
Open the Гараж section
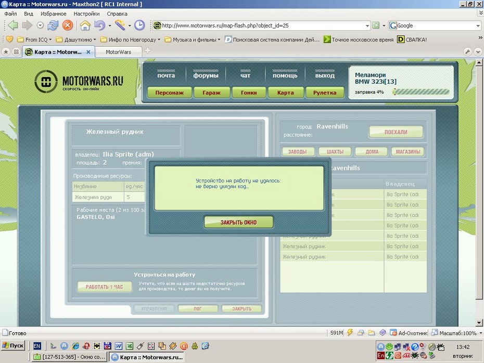(211, 93)
